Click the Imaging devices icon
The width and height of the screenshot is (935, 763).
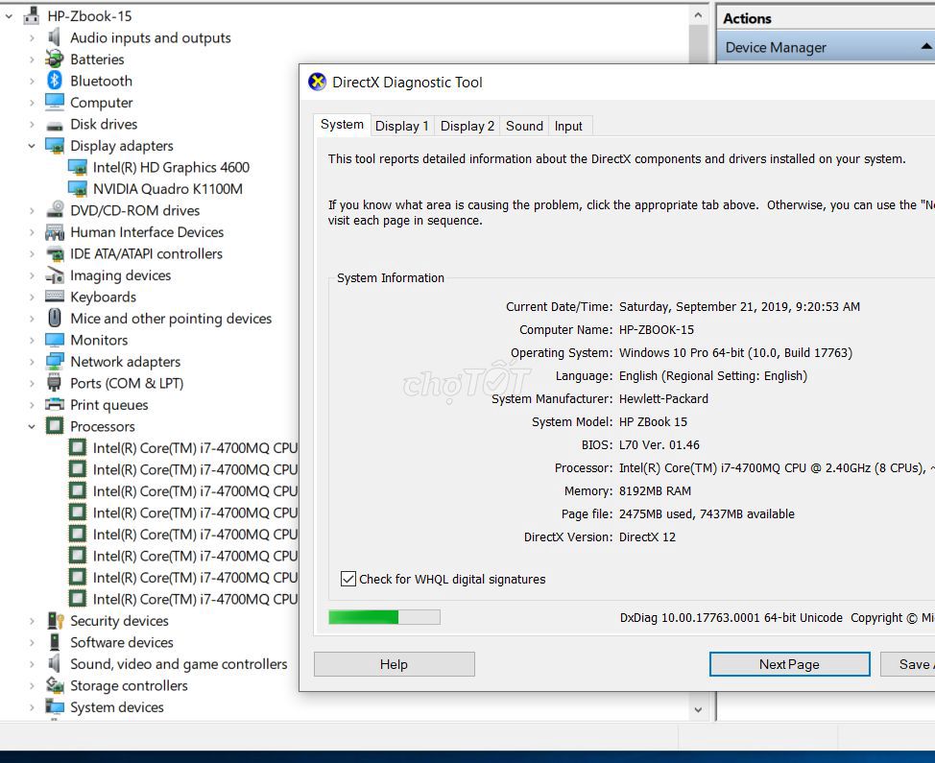pyautogui.click(x=55, y=274)
